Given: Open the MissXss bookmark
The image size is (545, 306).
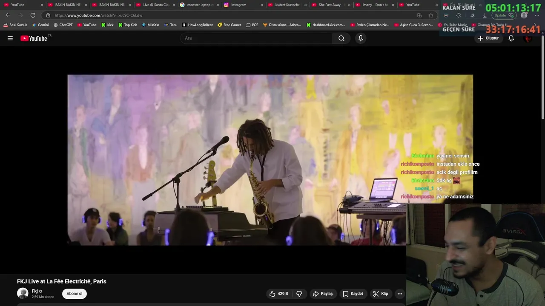Looking at the screenshot, I should pyautogui.click(x=150, y=25).
